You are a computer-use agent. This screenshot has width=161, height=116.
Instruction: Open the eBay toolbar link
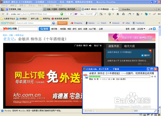(126, 23)
